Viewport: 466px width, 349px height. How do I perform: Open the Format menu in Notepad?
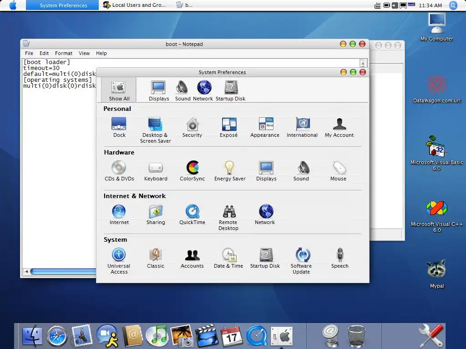pyautogui.click(x=64, y=53)
